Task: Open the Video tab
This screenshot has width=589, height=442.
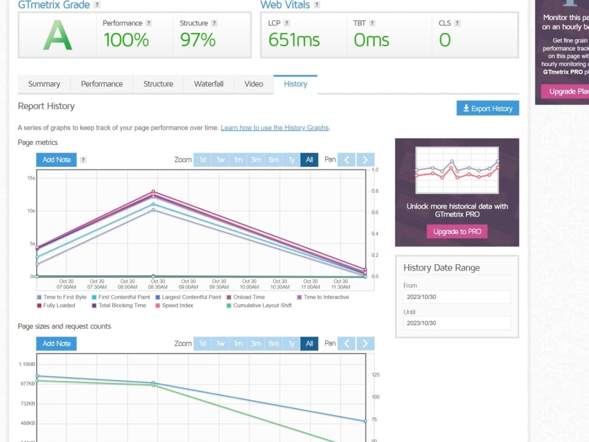Action: [254, 84]
